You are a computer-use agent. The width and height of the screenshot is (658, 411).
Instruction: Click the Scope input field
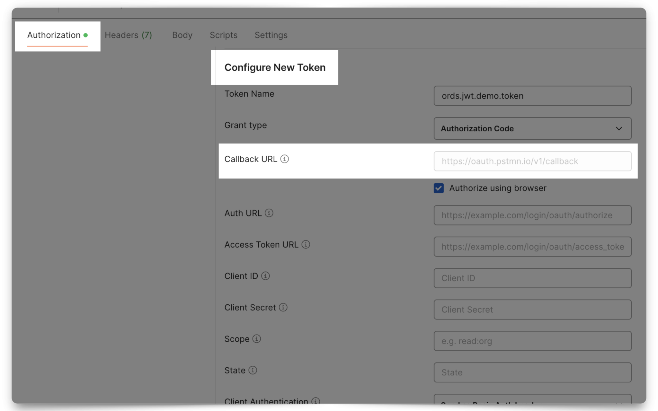coord(532,341)
